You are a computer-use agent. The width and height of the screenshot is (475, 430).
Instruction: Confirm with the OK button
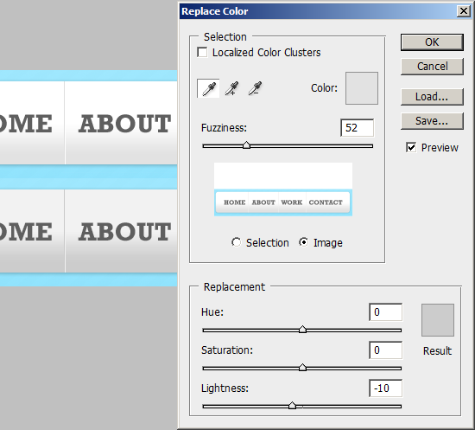tap(432, 42)
